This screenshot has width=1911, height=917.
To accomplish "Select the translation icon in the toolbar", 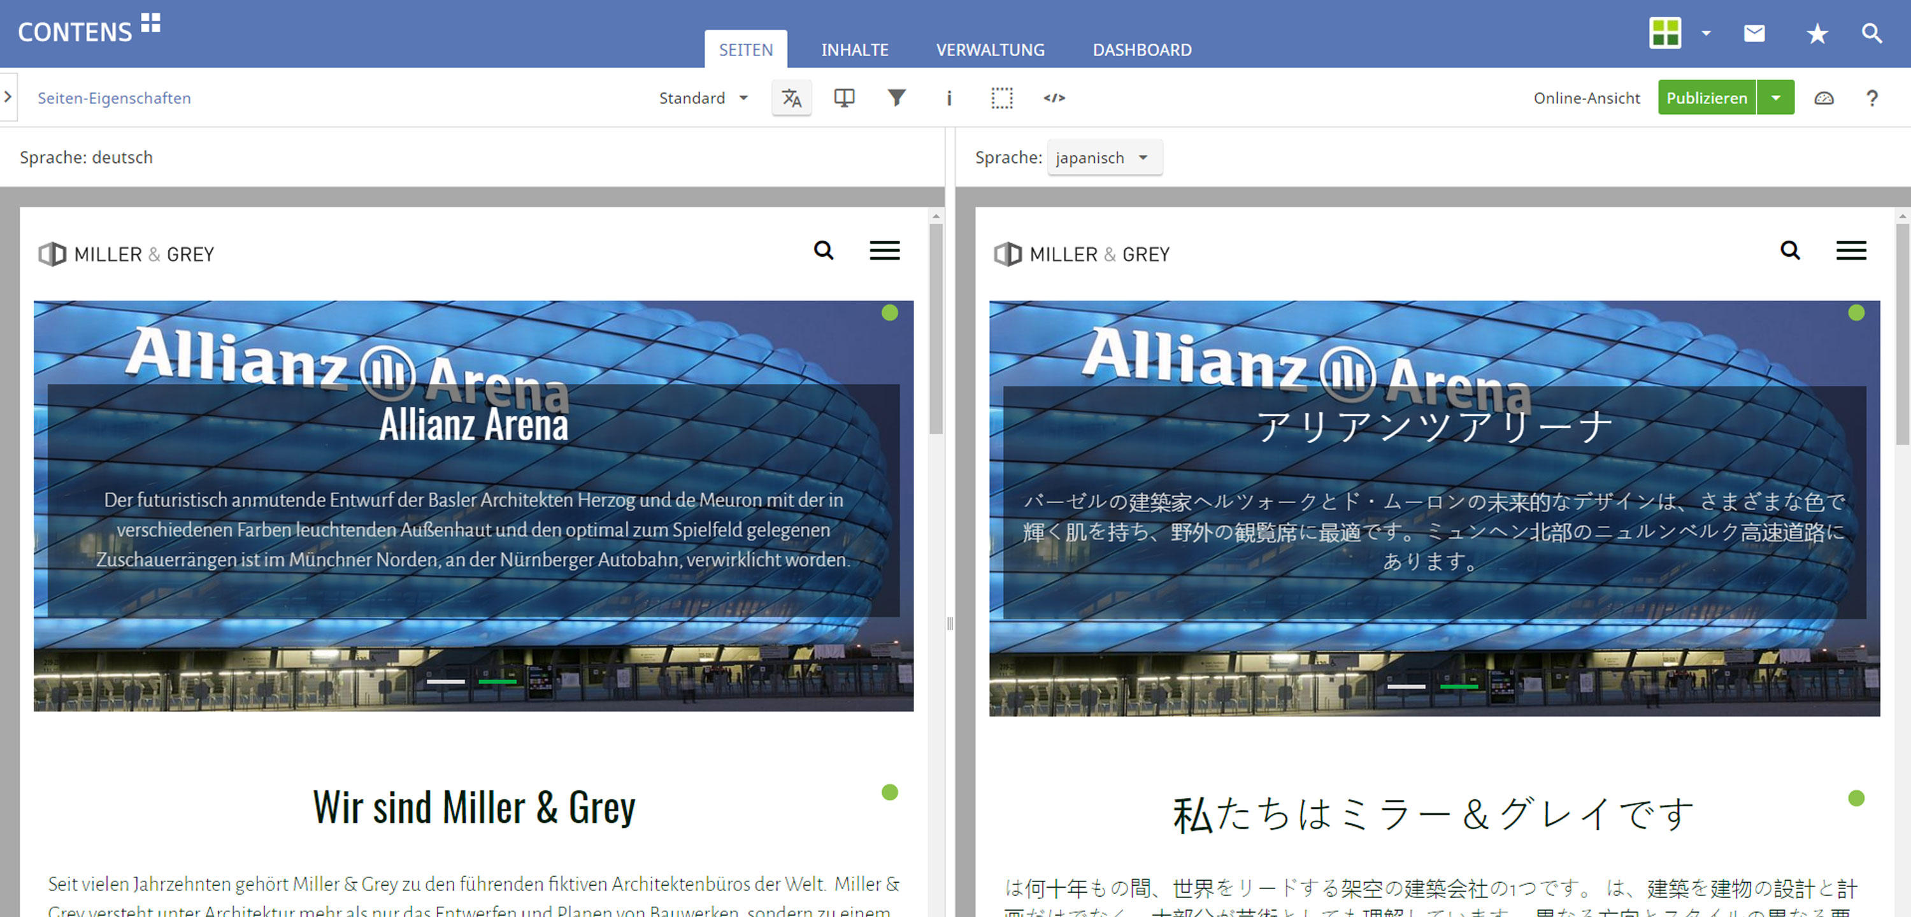I will tap(792, 97).
